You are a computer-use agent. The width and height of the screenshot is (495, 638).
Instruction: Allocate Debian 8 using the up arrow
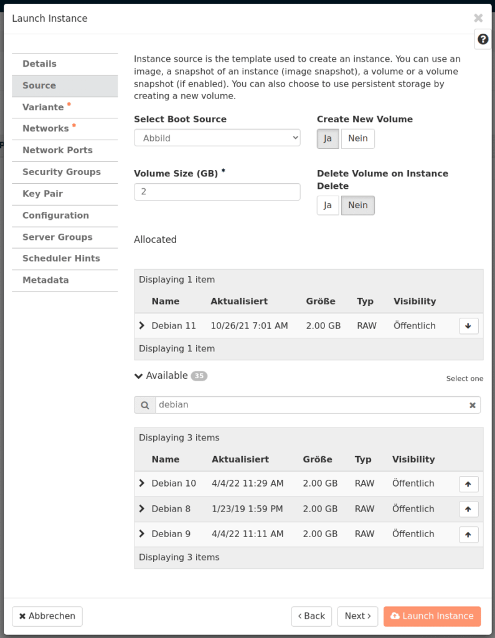click(x=468, y=509)
